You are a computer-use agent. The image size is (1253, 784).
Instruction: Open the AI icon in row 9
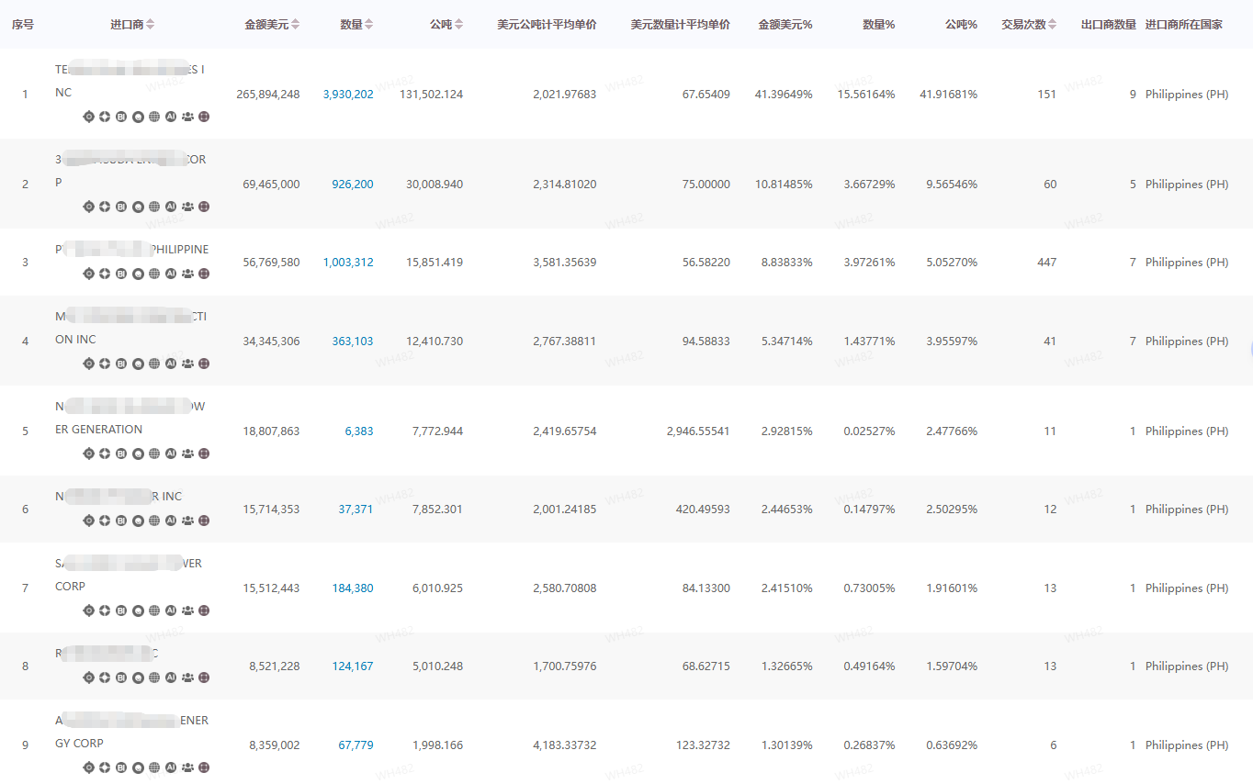pos(171,767)
